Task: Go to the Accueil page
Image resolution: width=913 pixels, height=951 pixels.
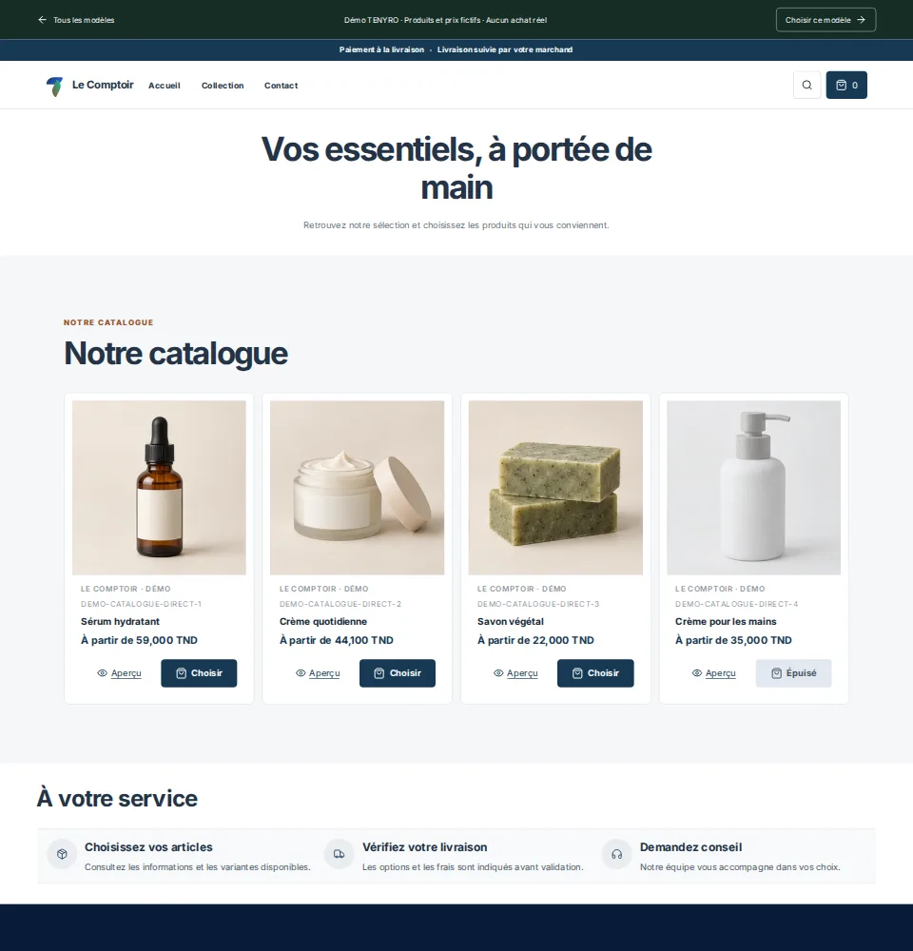Action: coord(165,86)
